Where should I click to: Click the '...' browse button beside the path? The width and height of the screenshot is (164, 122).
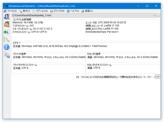(158, 15)
